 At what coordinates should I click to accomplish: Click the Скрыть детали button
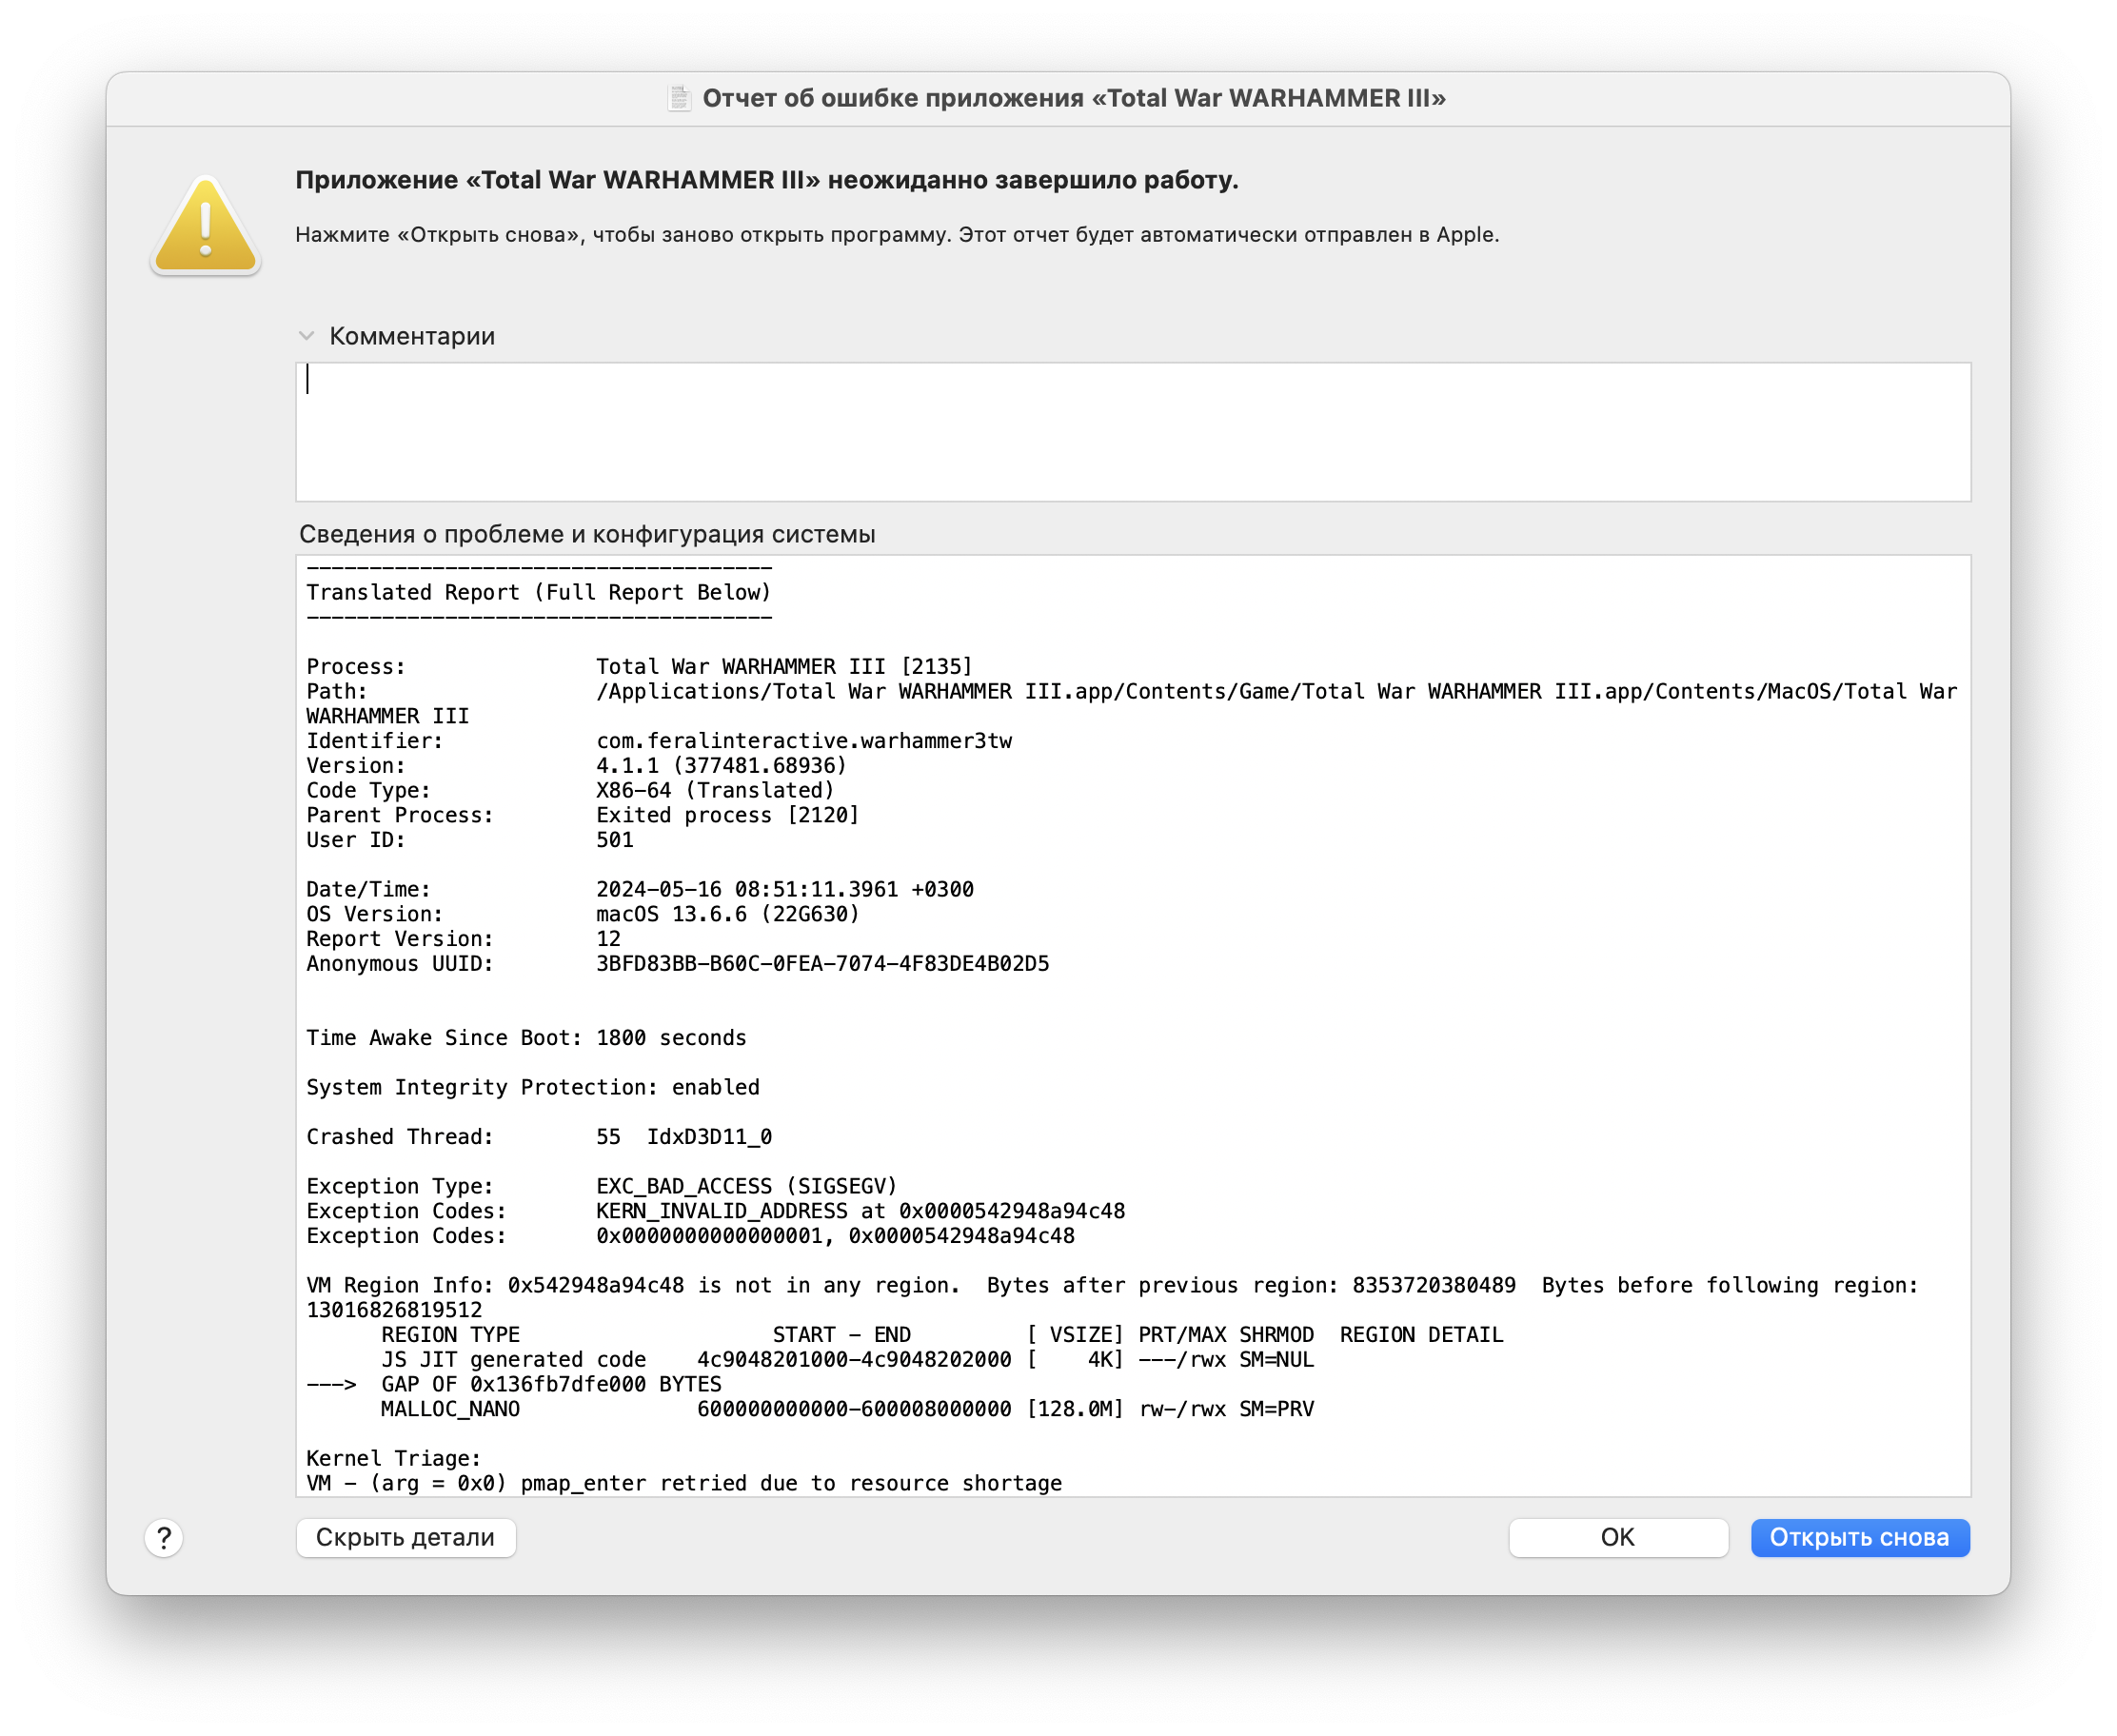405,1537
